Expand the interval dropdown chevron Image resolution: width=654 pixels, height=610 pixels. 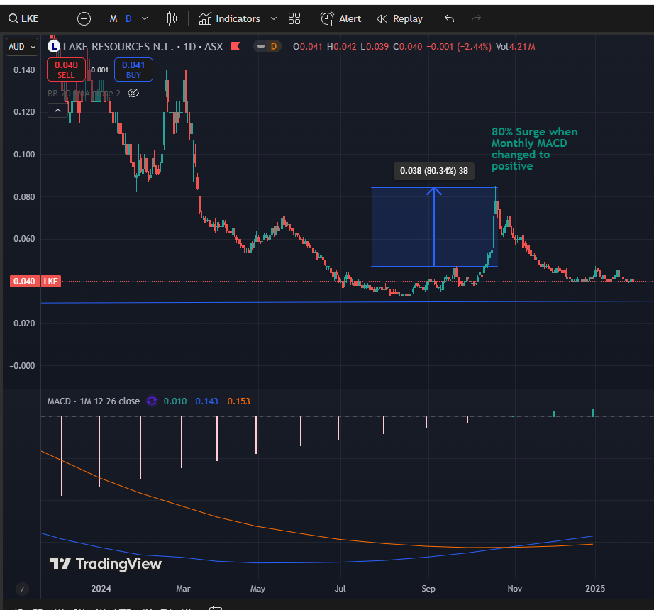[145, 18]
